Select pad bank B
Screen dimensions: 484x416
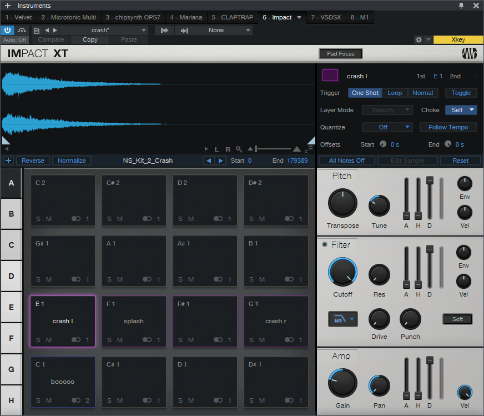tap(11, 213)
